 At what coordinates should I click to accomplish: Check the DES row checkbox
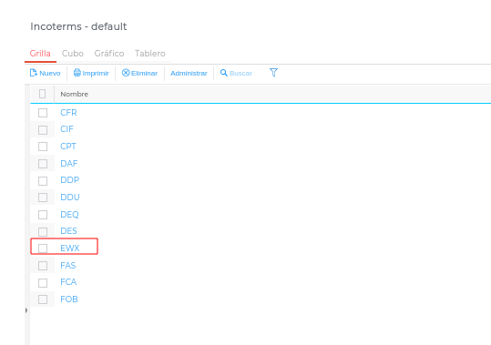point(43,232)
